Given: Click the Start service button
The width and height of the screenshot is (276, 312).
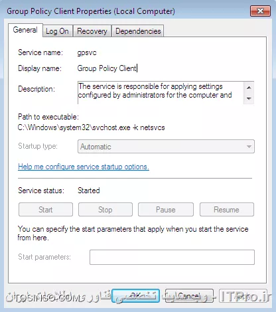Looking at the screenshot, I should click(46, 210).
